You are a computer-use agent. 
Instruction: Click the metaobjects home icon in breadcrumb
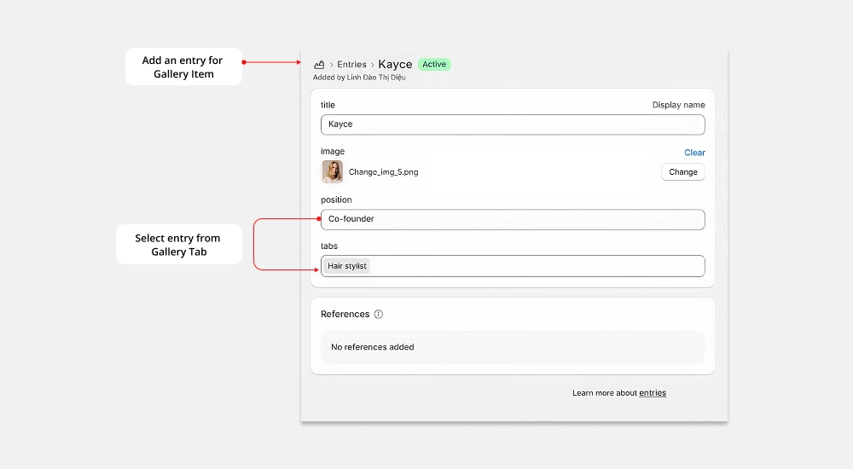pyautogui.click(x=319, y=65)
